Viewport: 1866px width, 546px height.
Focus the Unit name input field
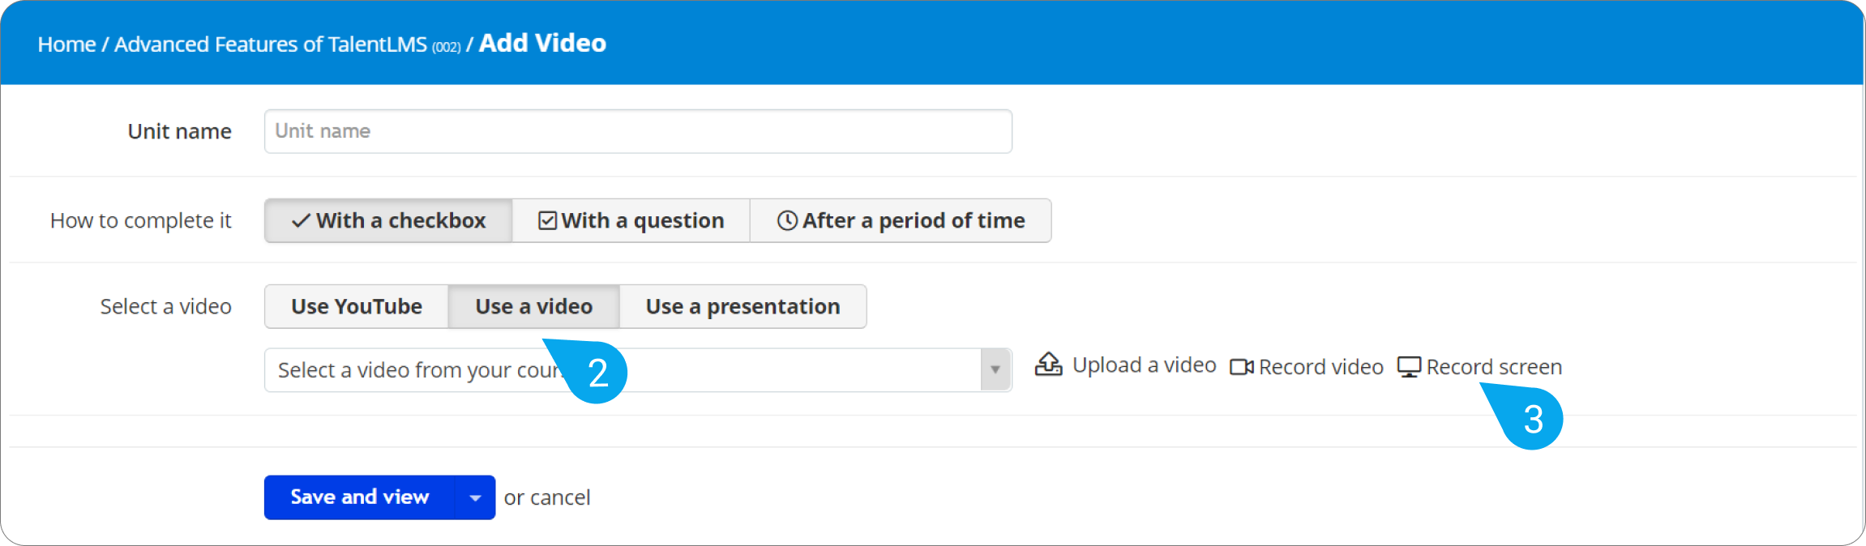pos(638,131)
